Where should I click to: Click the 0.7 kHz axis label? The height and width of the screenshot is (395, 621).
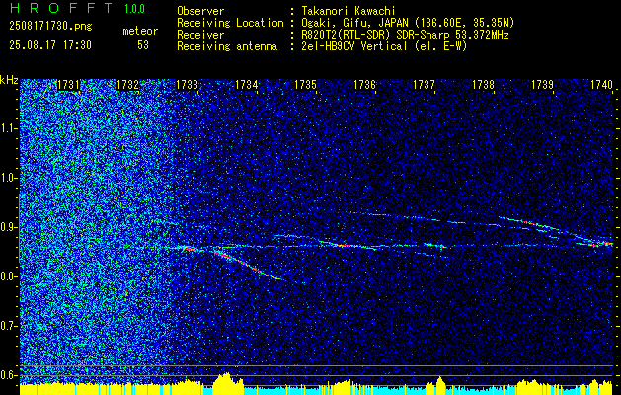[8, 326]
